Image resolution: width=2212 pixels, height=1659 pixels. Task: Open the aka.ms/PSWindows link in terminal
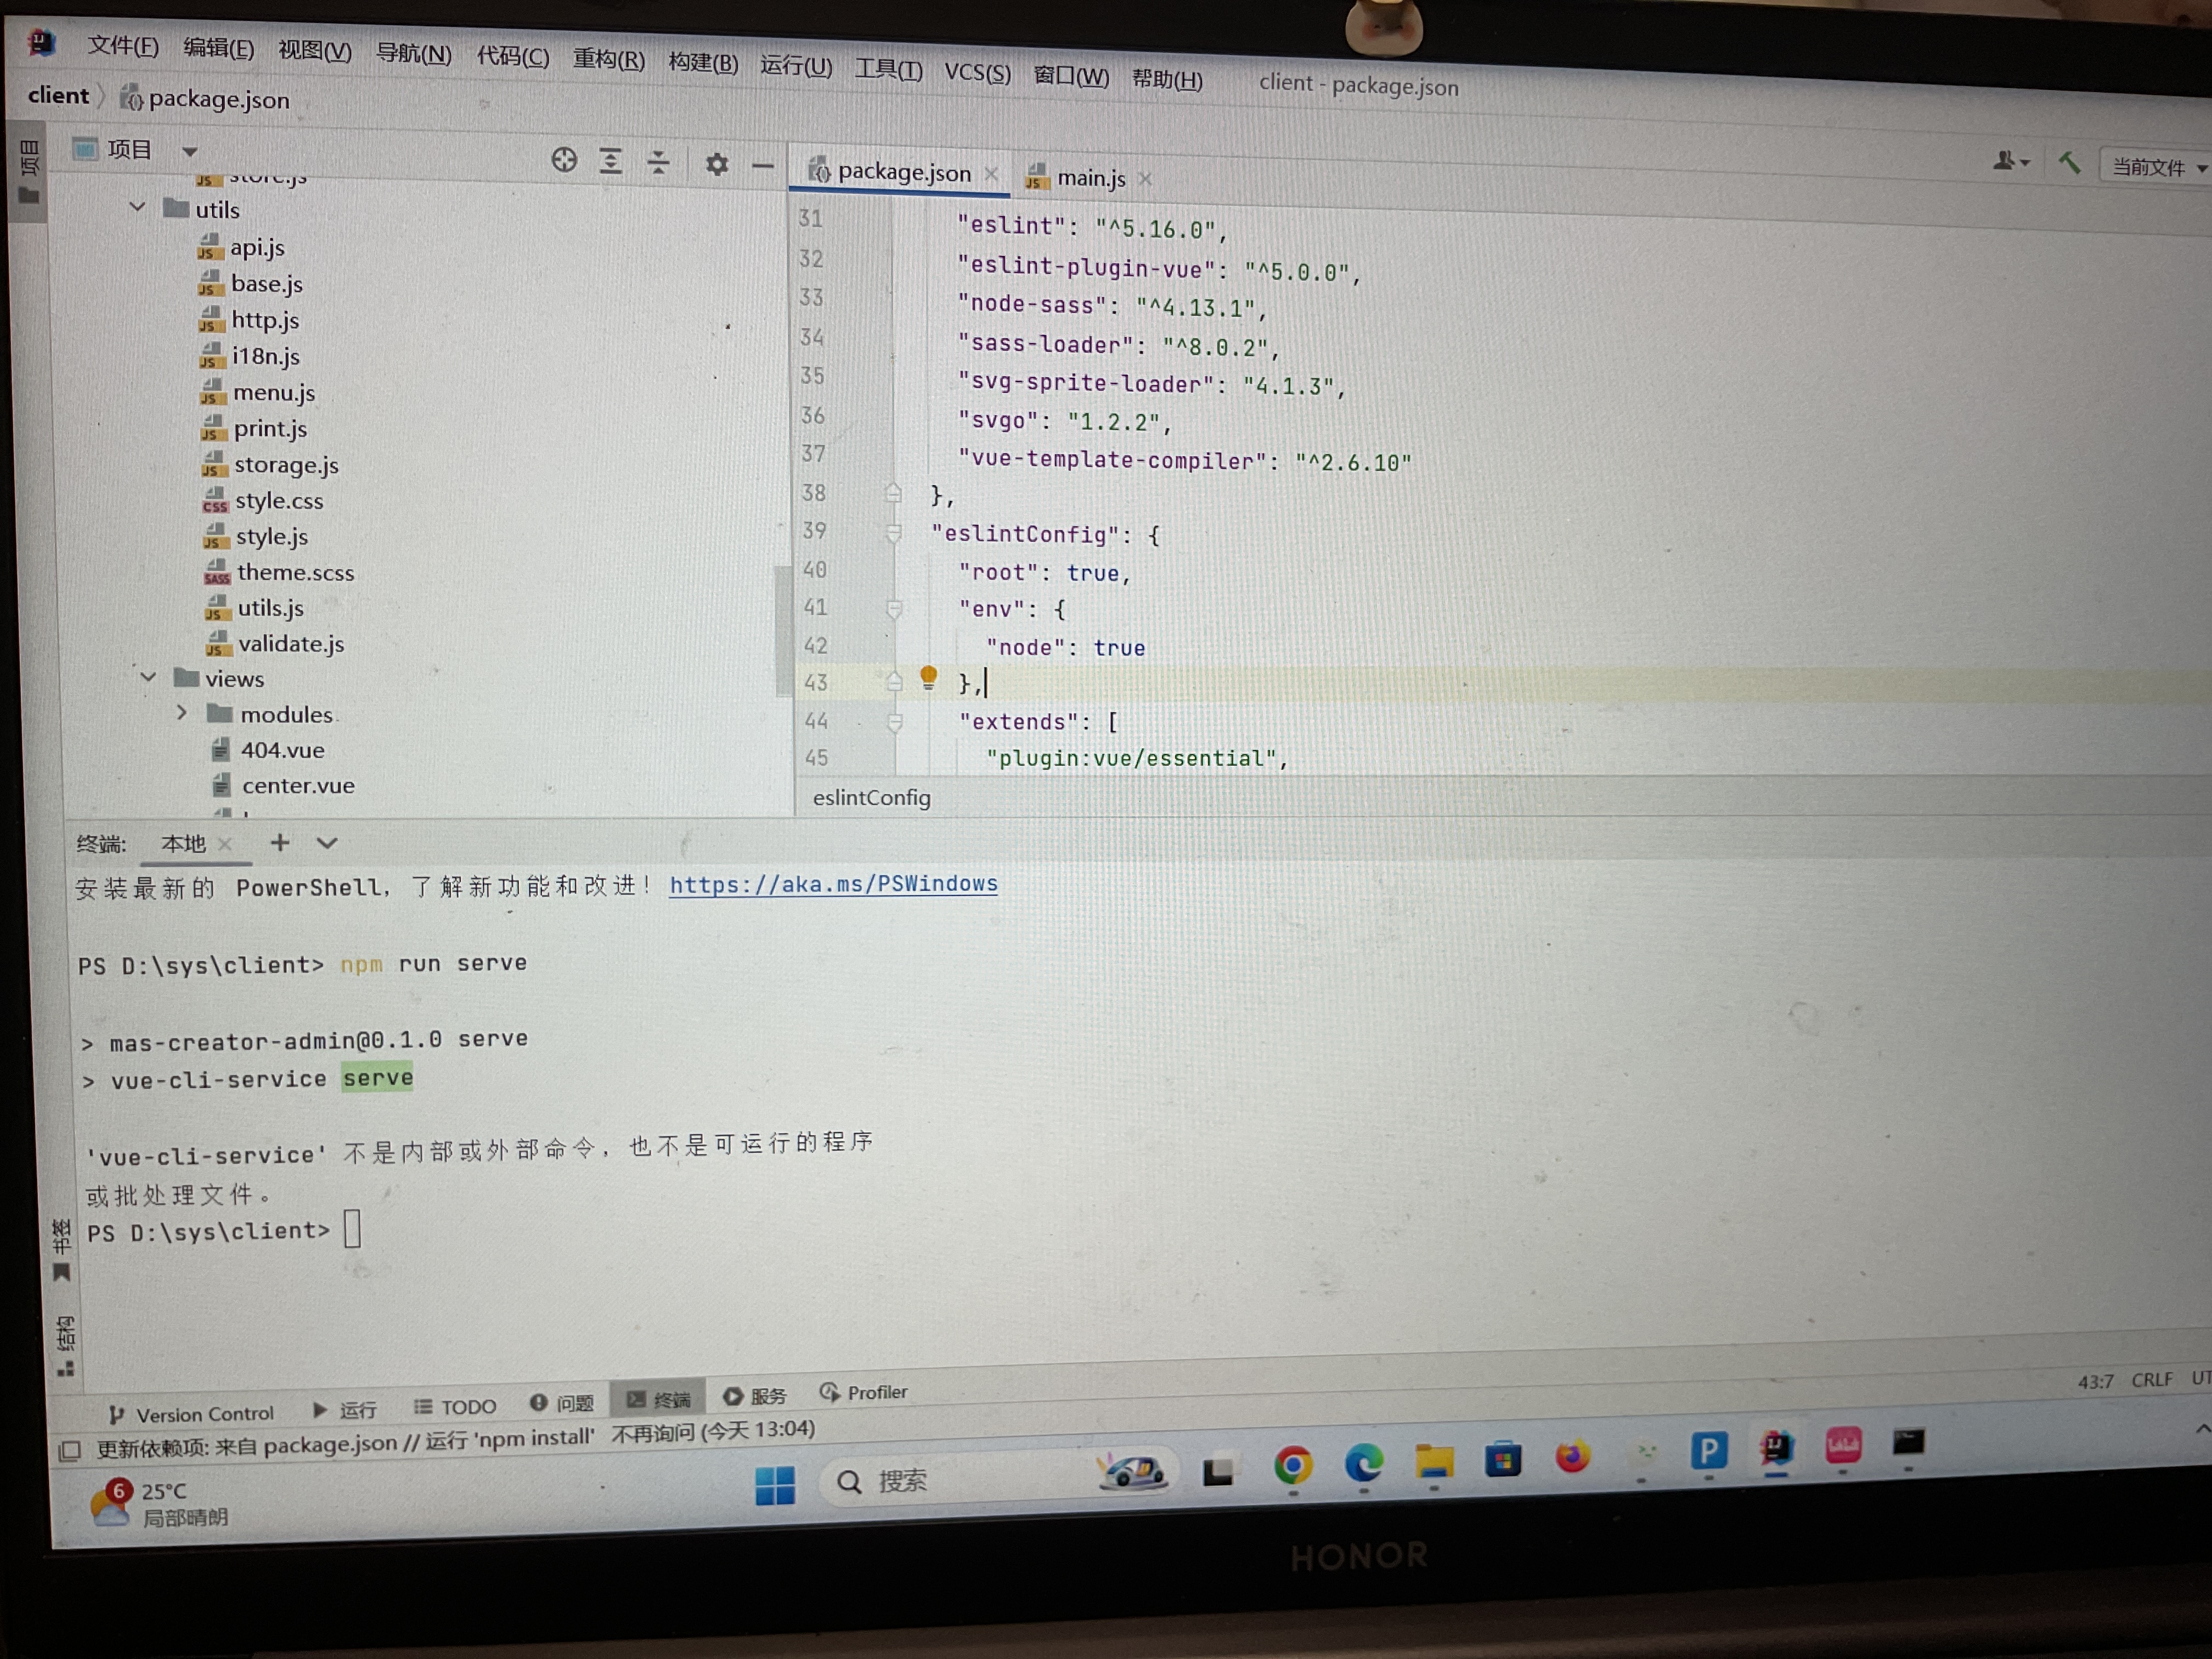pyautogui.click(x=833, y=884)
